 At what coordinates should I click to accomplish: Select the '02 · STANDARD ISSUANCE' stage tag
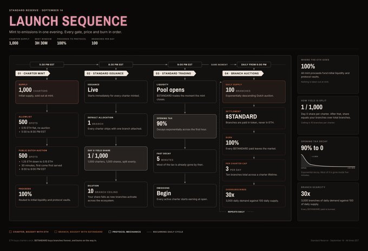pos(106,74)
